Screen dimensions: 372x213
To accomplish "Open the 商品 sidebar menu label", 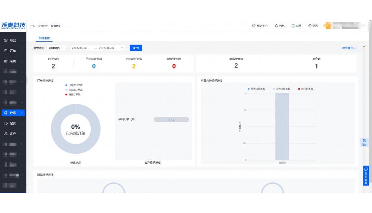I will pyautogui.click(x=13, y=40).
